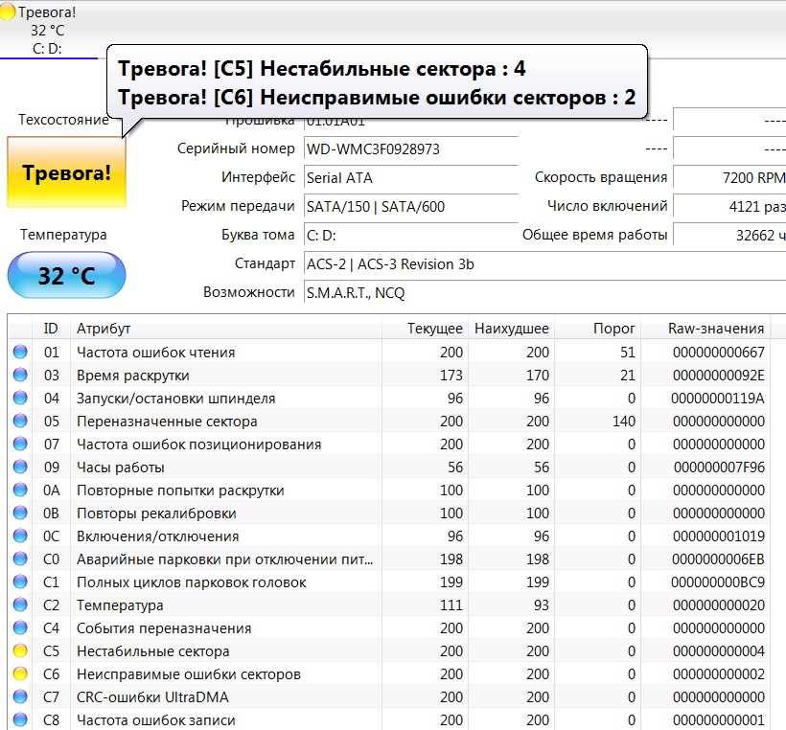Click the blue status icon for Время раскрутки

coord(20,376)
